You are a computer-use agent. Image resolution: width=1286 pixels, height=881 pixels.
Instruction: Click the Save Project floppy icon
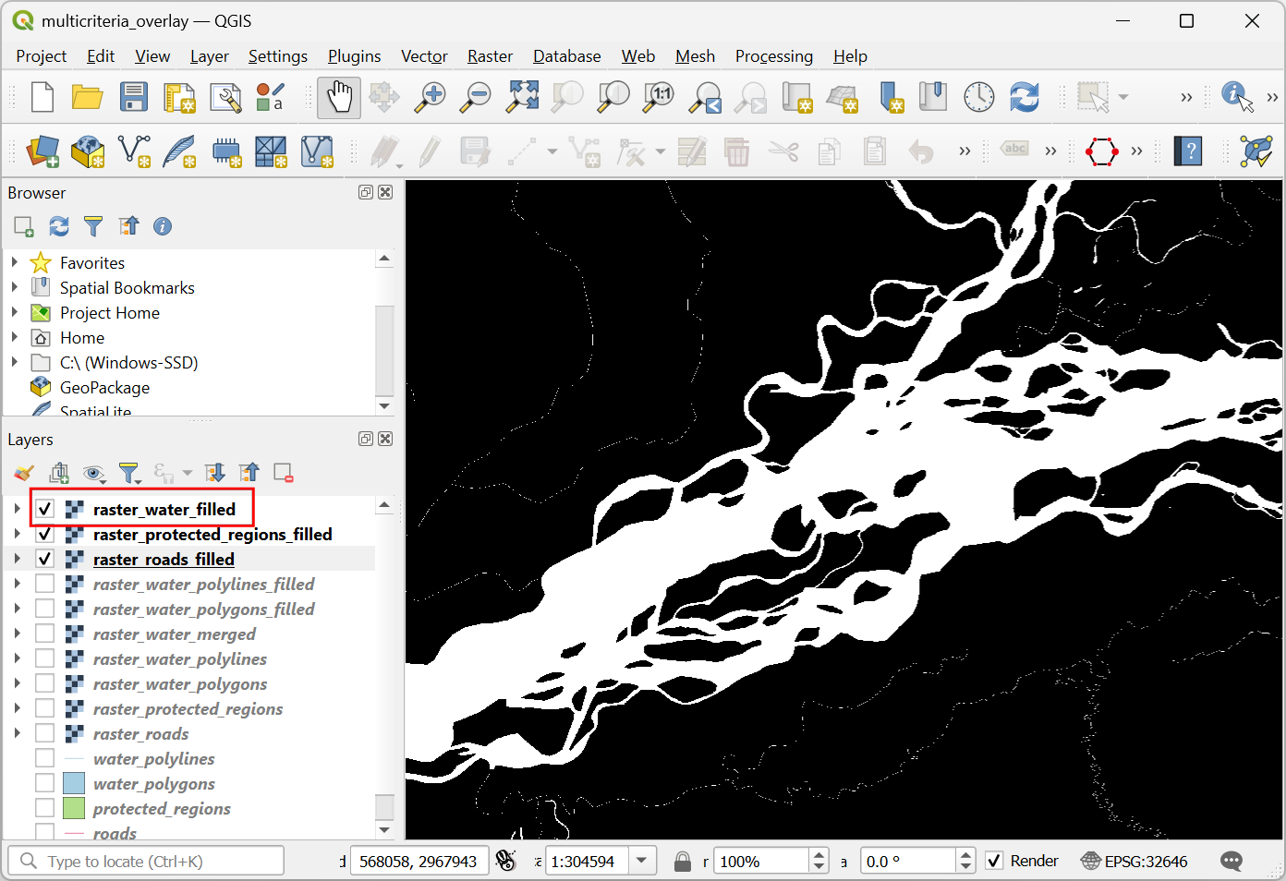coord(134,97)
